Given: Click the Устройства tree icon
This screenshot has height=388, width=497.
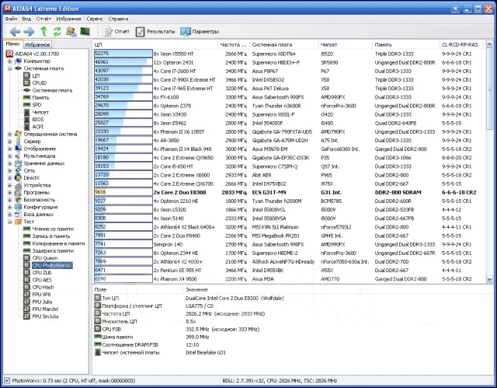Looking at the screenshot, I should click(x=18, y=185).
